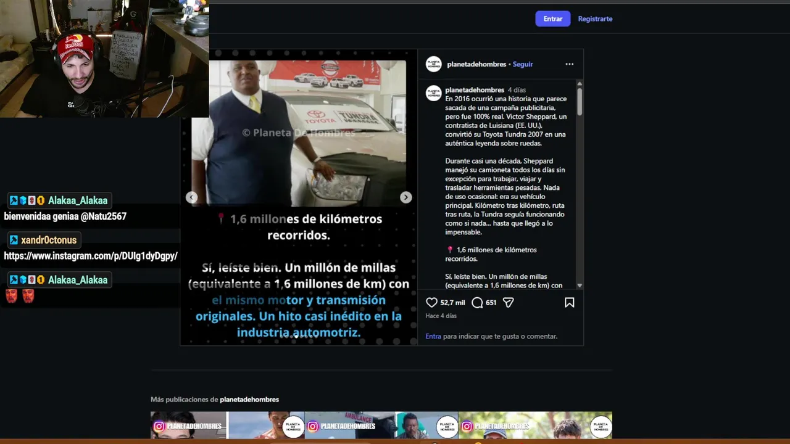The image size is (790, 444).
Task: Open the related post thumbnail with ambulance
Action: click(x=381, y=425)
